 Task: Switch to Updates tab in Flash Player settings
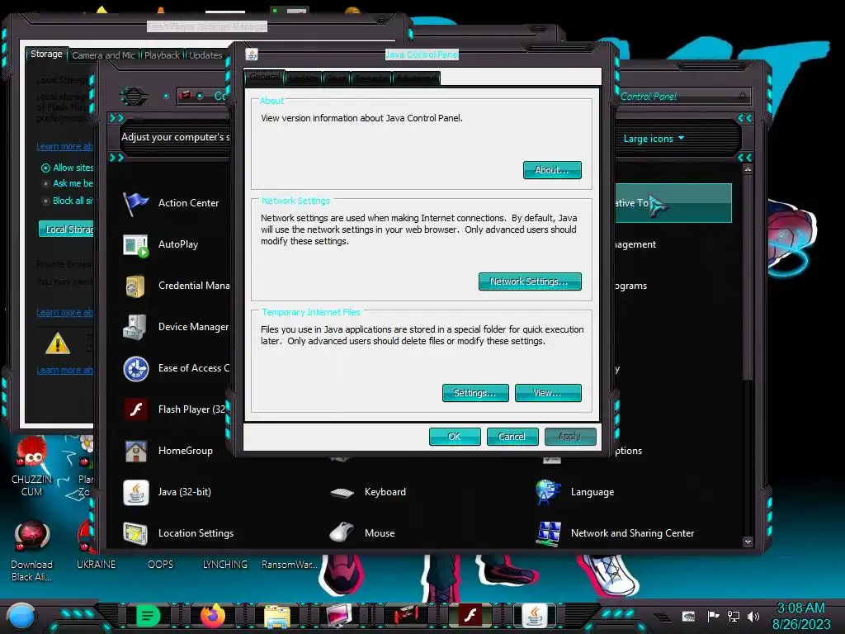point(205,55)
